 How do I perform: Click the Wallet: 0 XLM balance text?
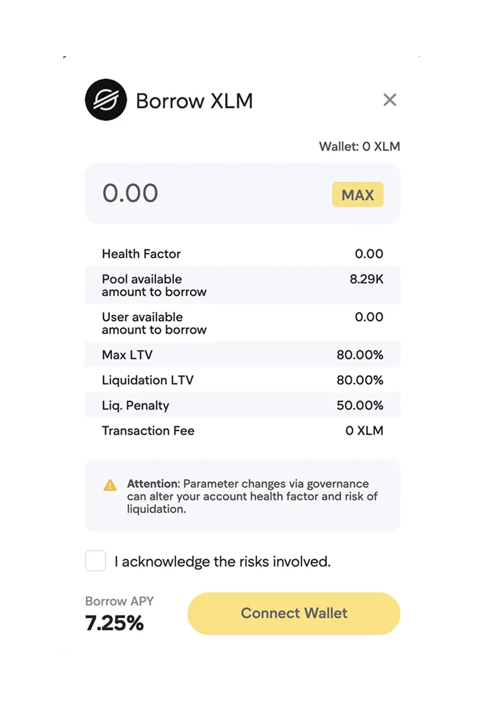tap(359, 146)
